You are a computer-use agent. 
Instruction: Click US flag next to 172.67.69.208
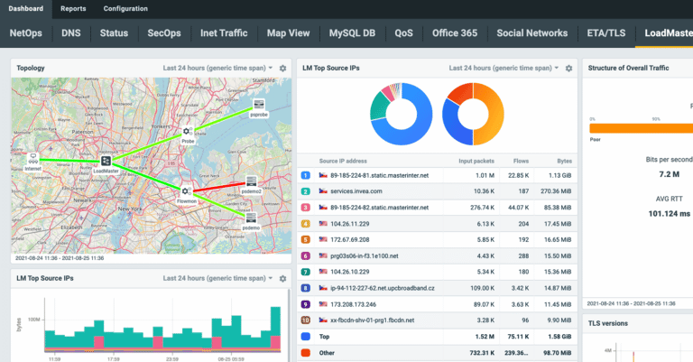323,239
